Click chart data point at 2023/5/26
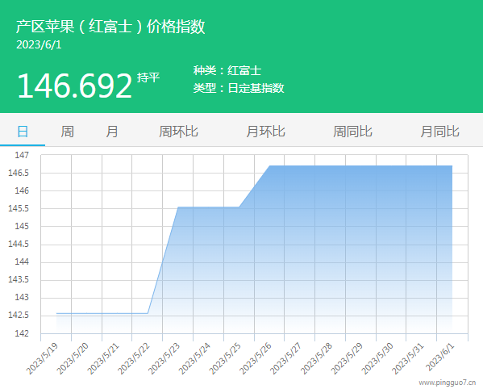 click(269, 165)
